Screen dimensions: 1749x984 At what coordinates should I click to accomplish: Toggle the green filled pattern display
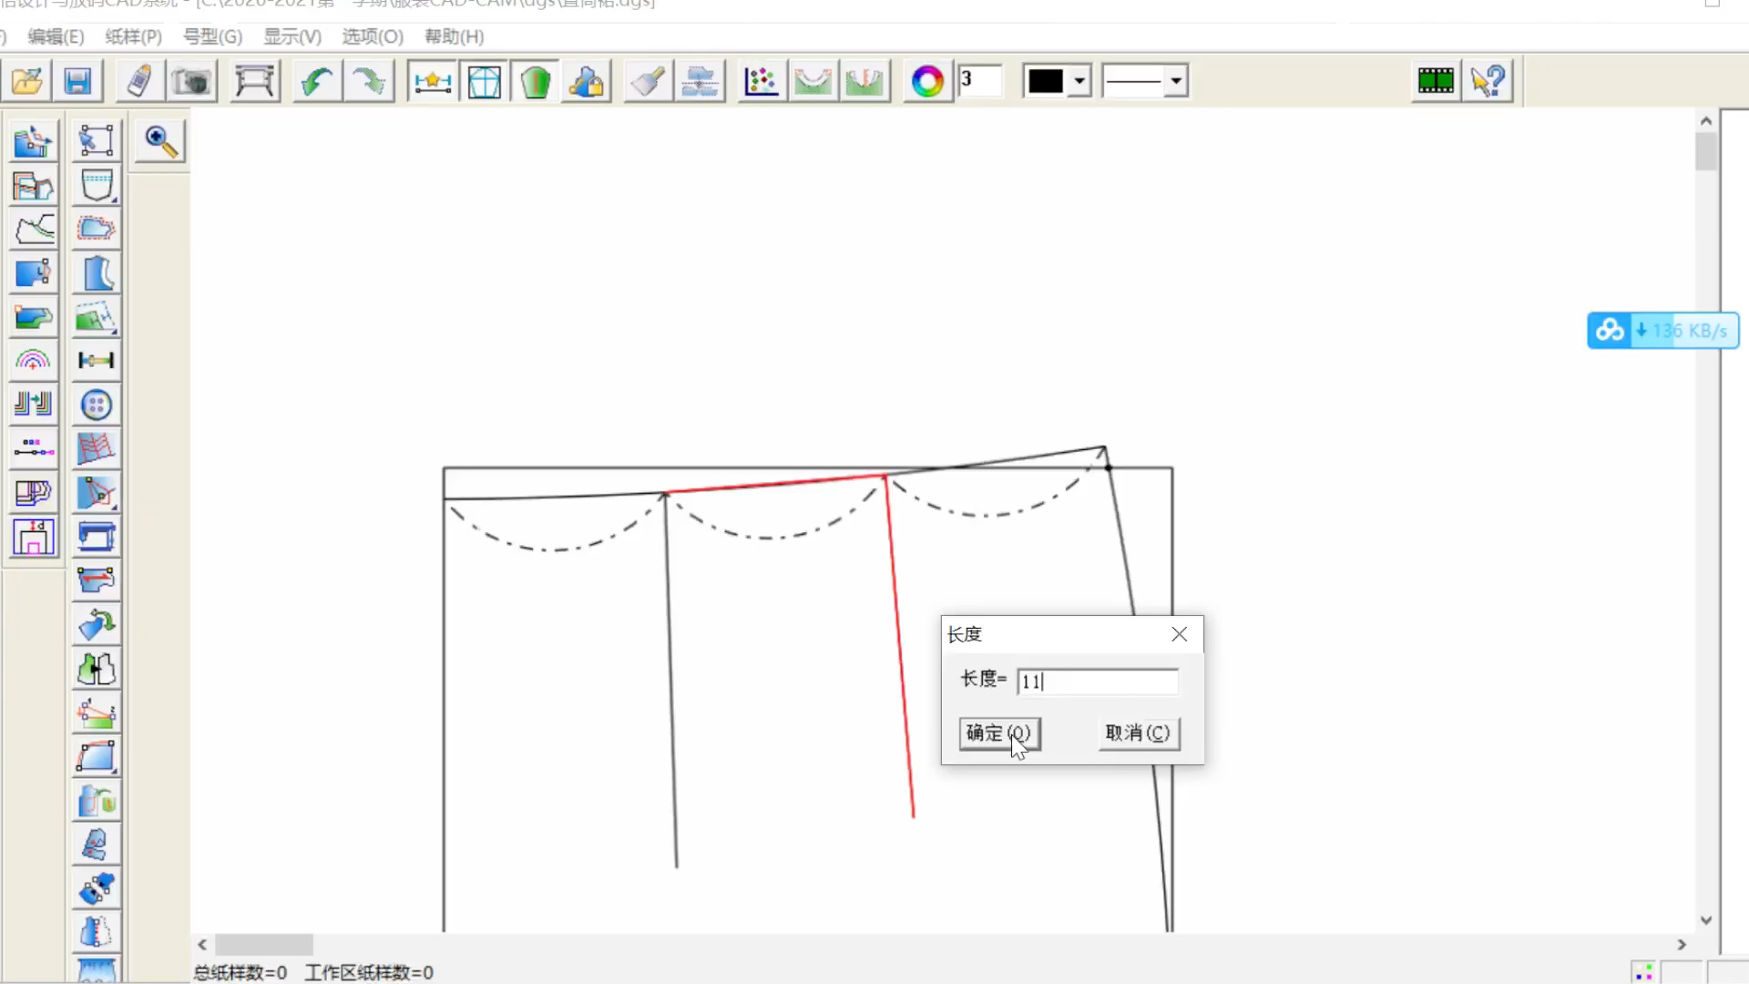pos(536,81)
